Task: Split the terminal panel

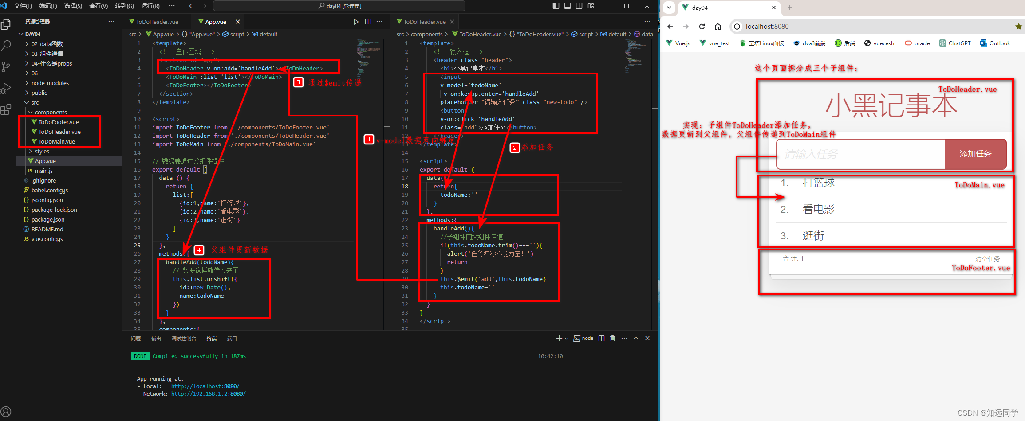Action: [601, 338]
